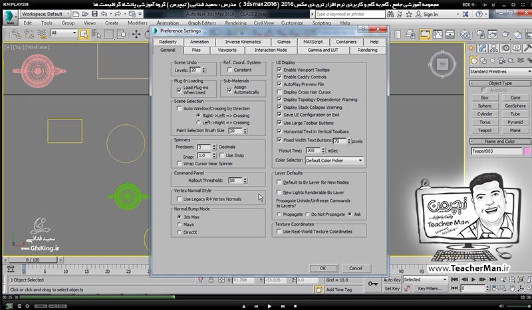Select Left->Right => Crossing radio button
Screen dimensions: 532x310
pos(198,123)
